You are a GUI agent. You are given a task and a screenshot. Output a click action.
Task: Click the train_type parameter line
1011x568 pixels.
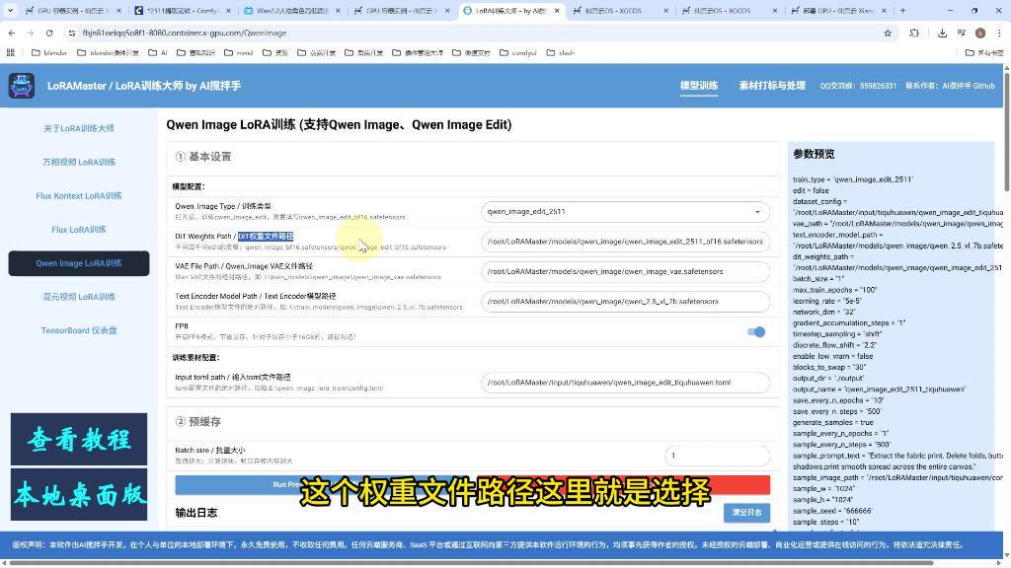(853, 179)
